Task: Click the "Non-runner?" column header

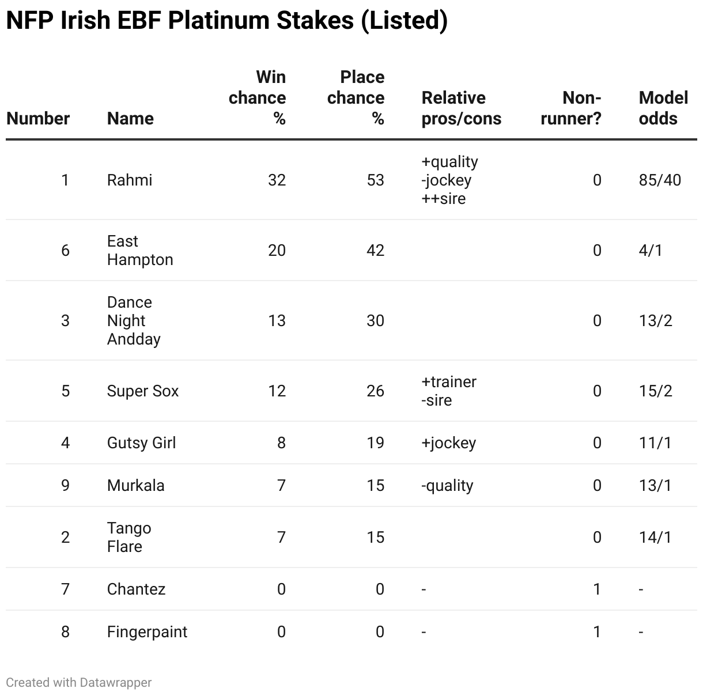Action: coord(571,108)
